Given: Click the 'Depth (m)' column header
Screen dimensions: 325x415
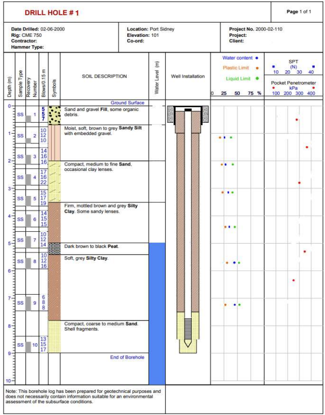Looking at the screenshot, I should (x=9, y=87).
